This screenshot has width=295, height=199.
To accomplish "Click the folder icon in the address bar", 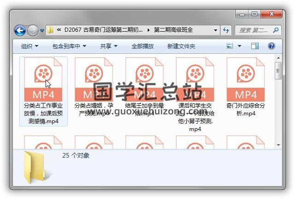I will pos(50,30).
